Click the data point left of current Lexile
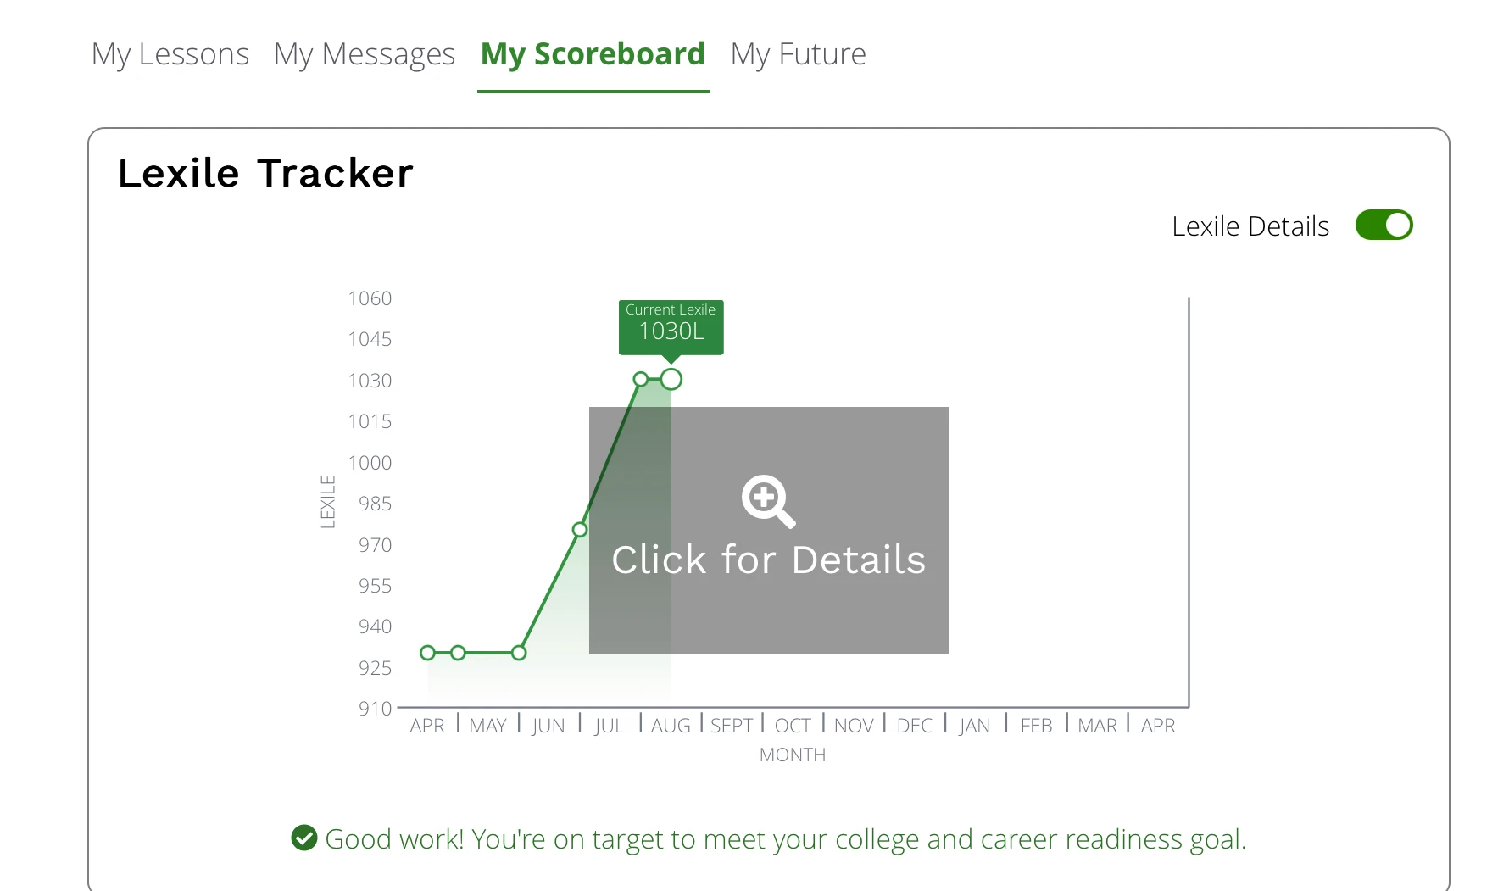 click(x=641, y=379)
